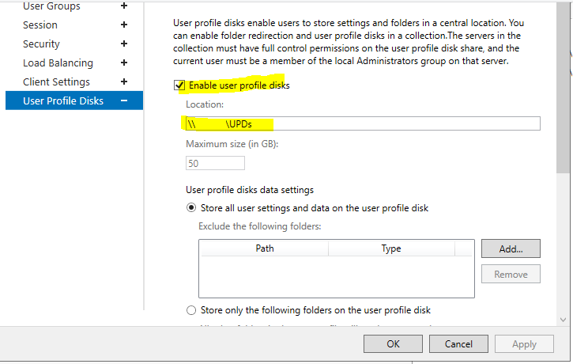Collapse User Profile Disks minus icon
The image size is (573, 364).
click(x=124, y=100)
